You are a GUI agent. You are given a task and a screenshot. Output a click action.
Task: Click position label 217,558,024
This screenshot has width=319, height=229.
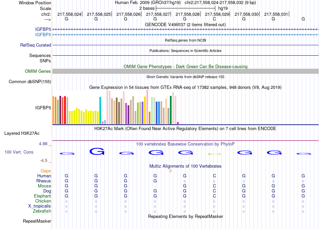[69, 14]
